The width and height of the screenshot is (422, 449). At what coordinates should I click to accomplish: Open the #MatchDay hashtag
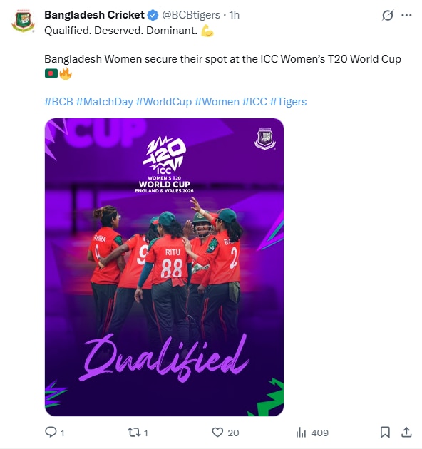coord(105,102)
